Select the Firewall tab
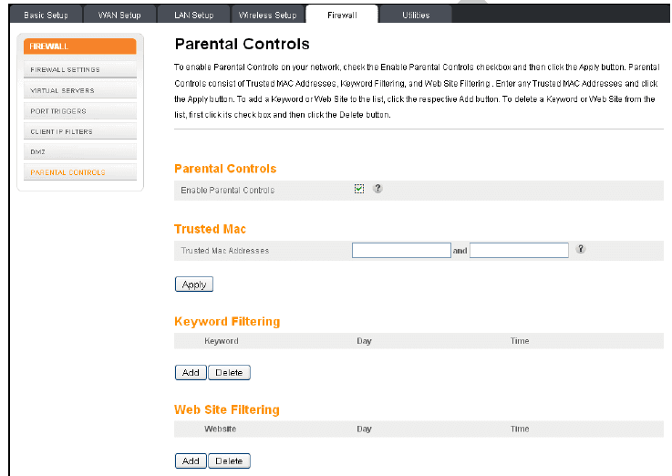This screenshot has width=672, height=476. click(x=342, y=15)
